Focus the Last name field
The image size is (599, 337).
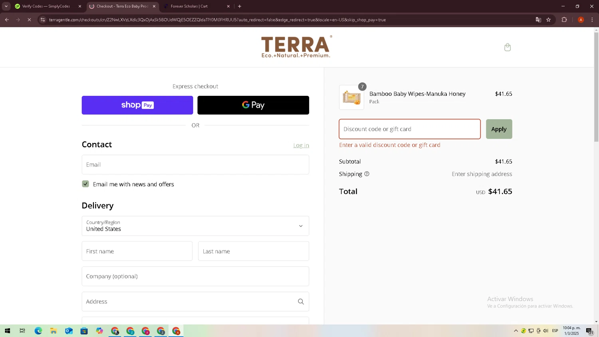click(x=254, y=251)
